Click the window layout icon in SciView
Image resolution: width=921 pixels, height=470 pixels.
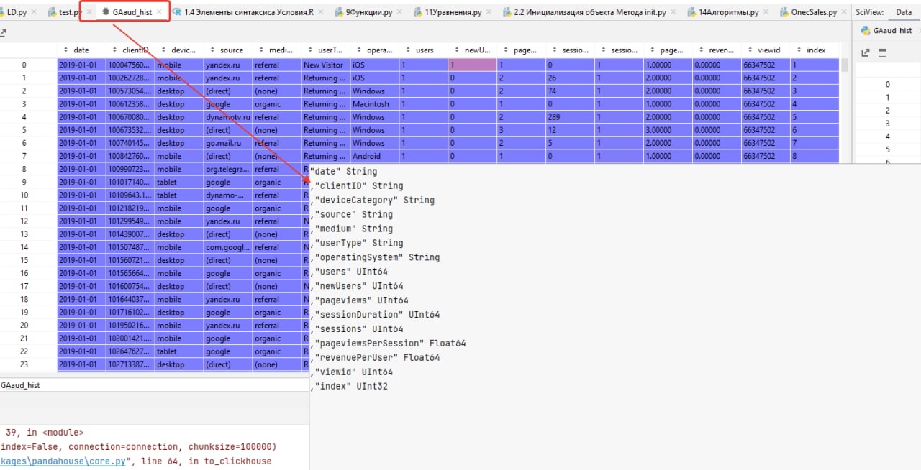coord(883,53)
